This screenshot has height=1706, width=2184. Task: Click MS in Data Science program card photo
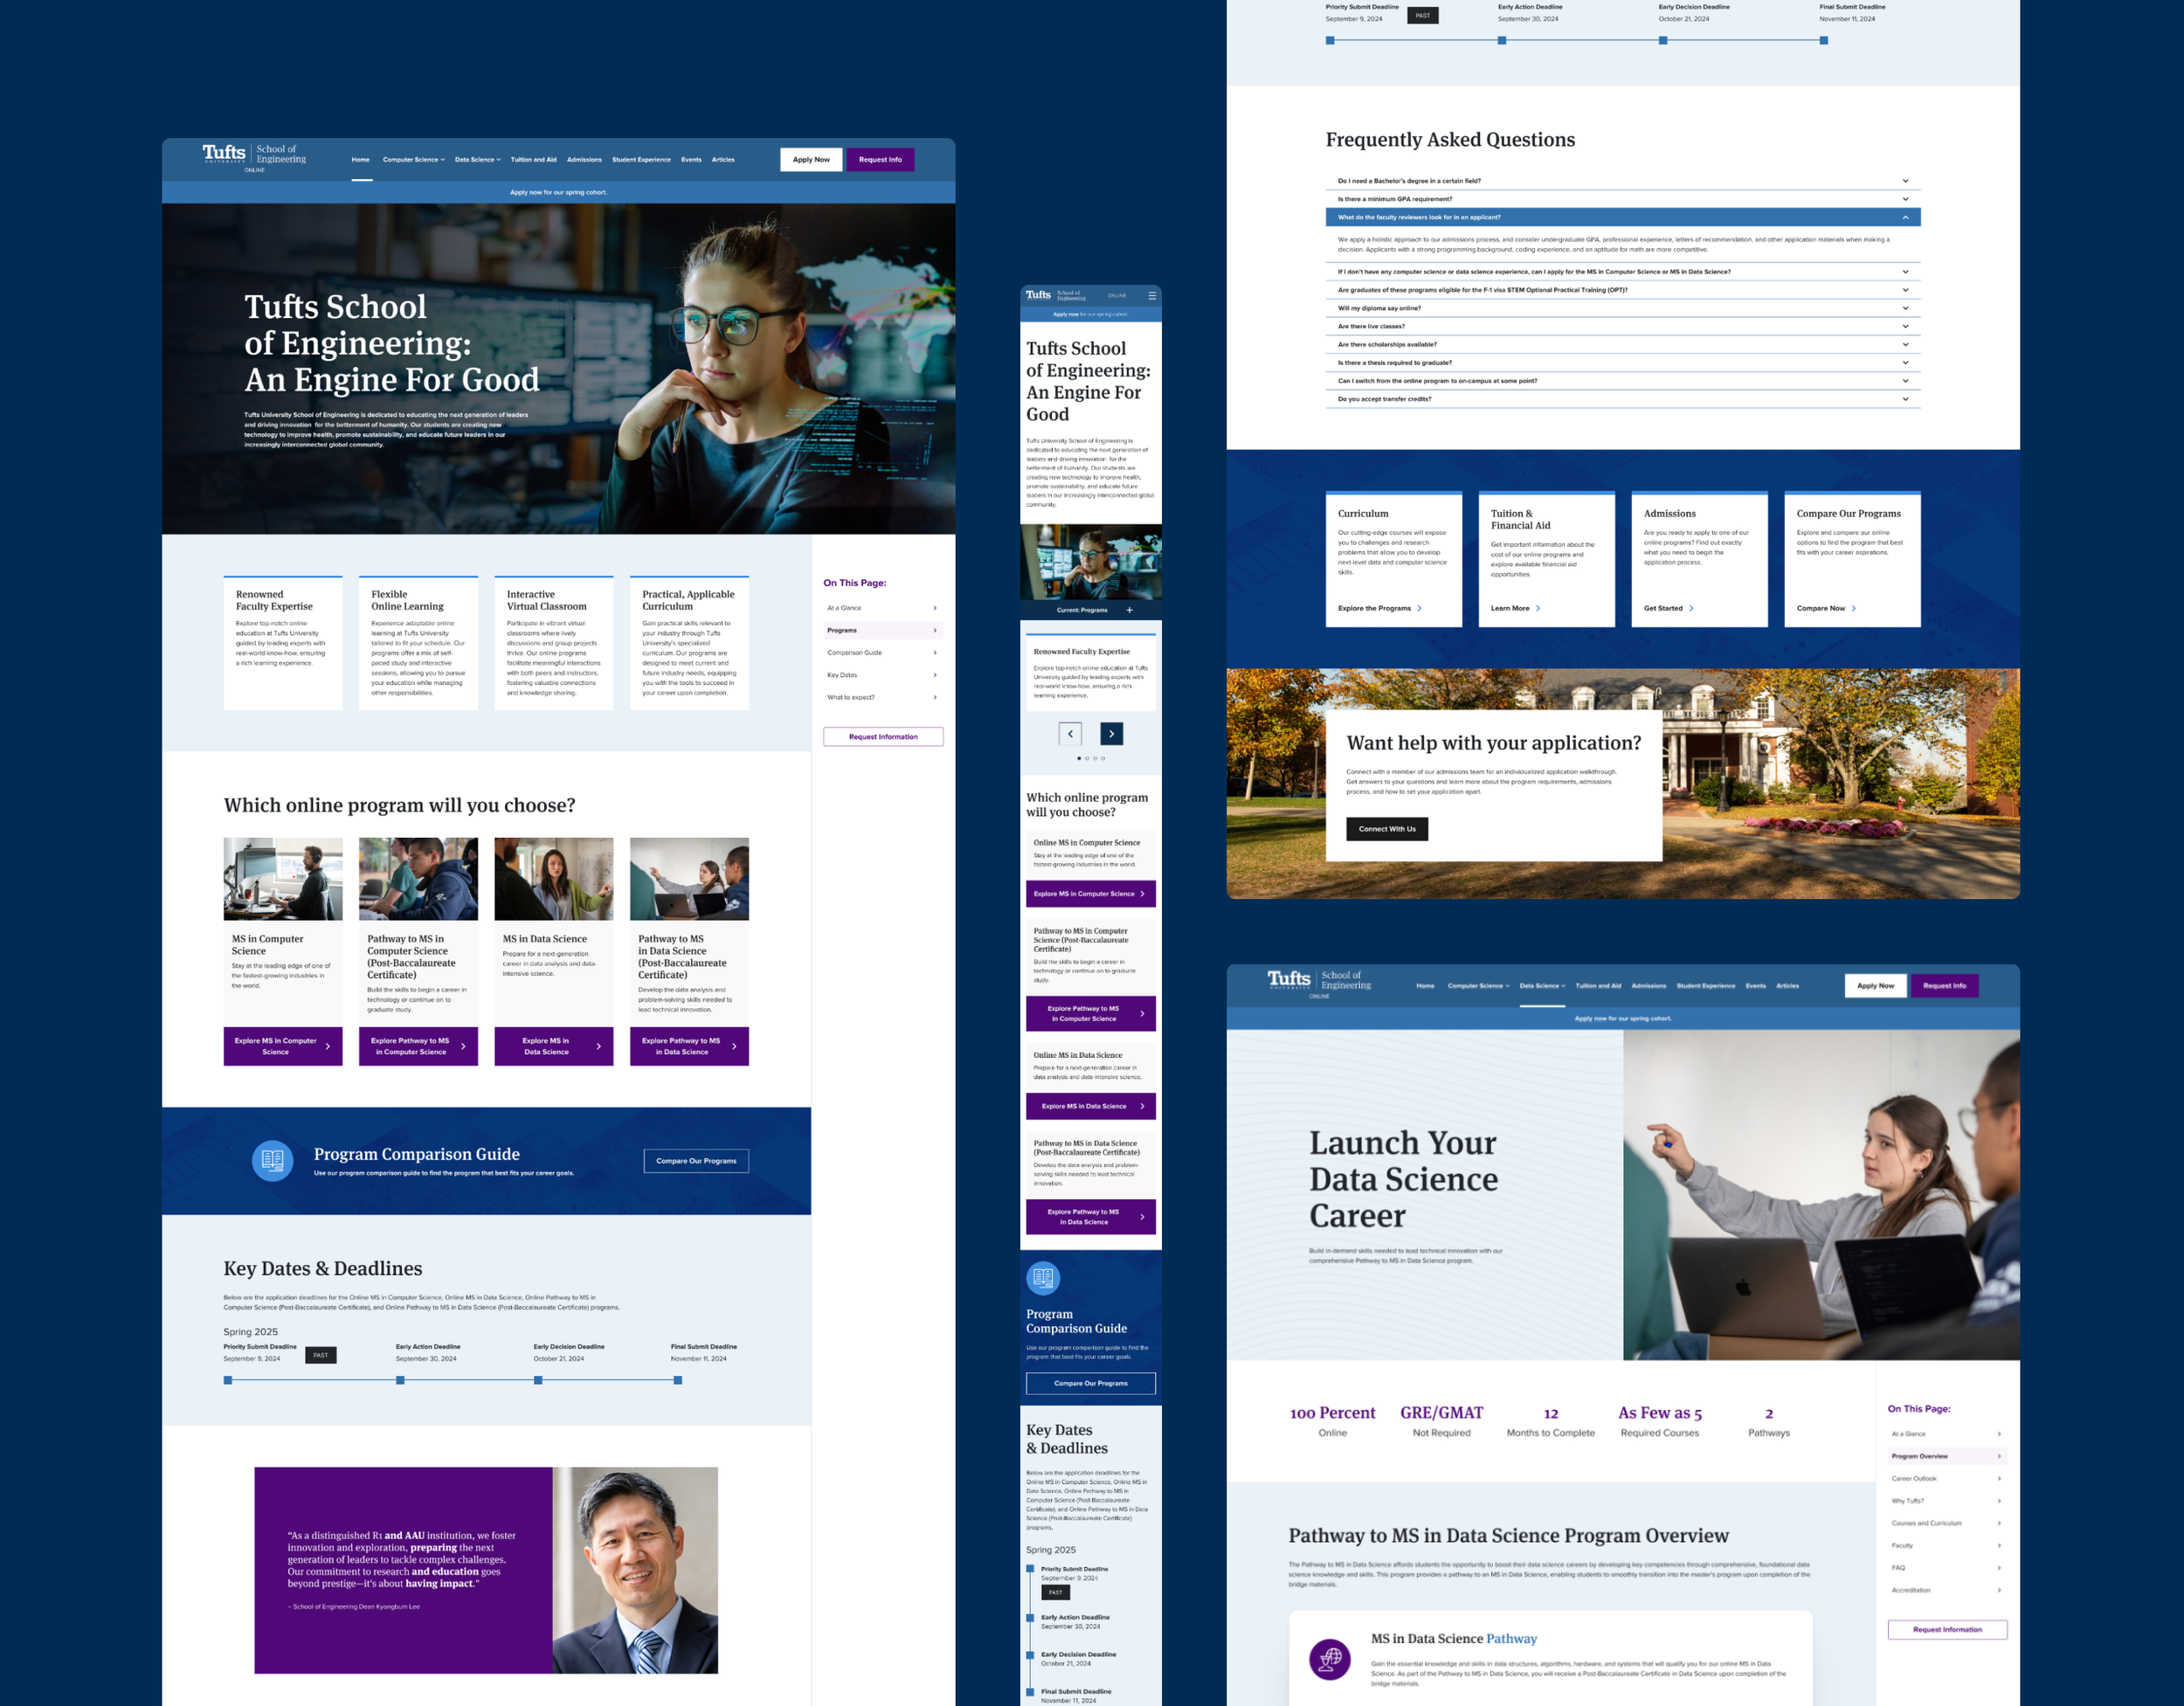(x=554, y=879)
